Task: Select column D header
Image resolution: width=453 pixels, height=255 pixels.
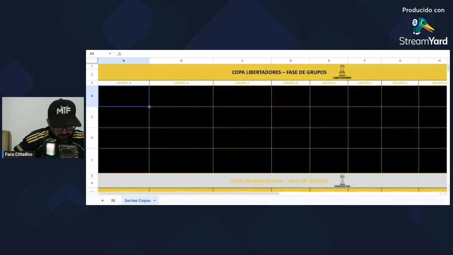Action: click(x=291, y=61)
